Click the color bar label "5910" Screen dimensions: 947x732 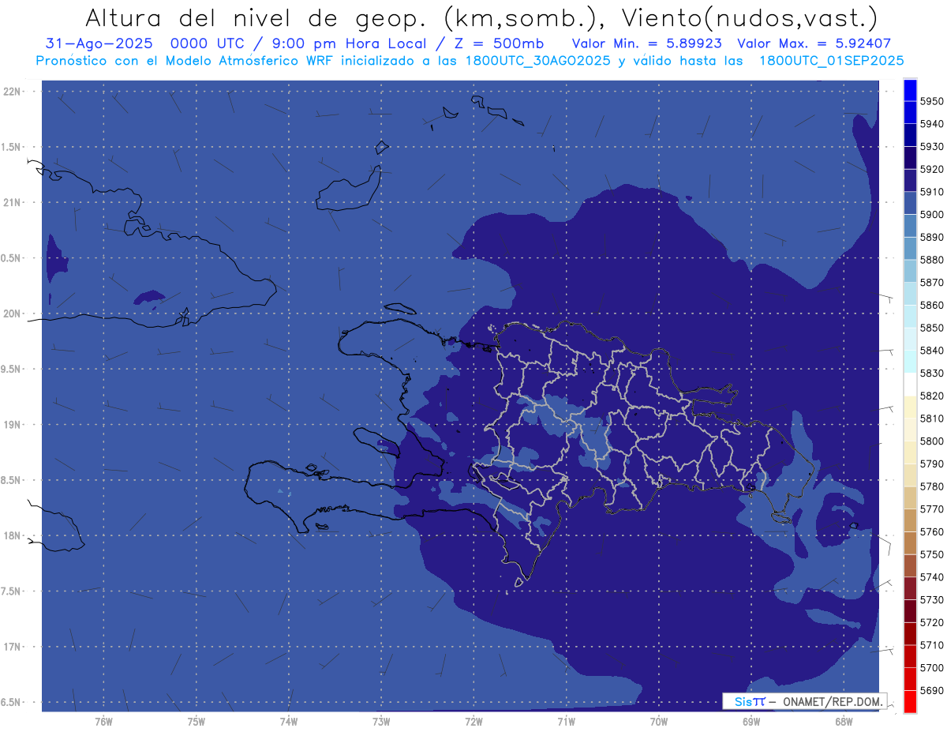click(x=931, y=192)
